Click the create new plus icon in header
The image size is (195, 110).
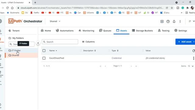point(162,21)
